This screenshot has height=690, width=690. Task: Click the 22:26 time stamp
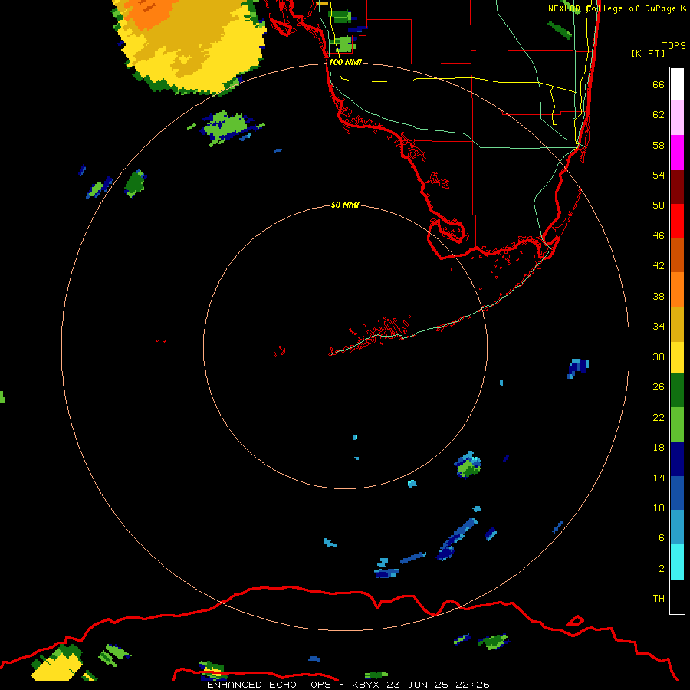click(472, 685)
